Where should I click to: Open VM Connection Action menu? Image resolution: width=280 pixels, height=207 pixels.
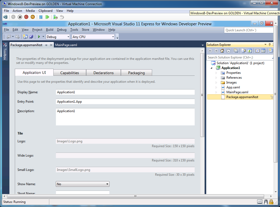[x=17, y=11]
